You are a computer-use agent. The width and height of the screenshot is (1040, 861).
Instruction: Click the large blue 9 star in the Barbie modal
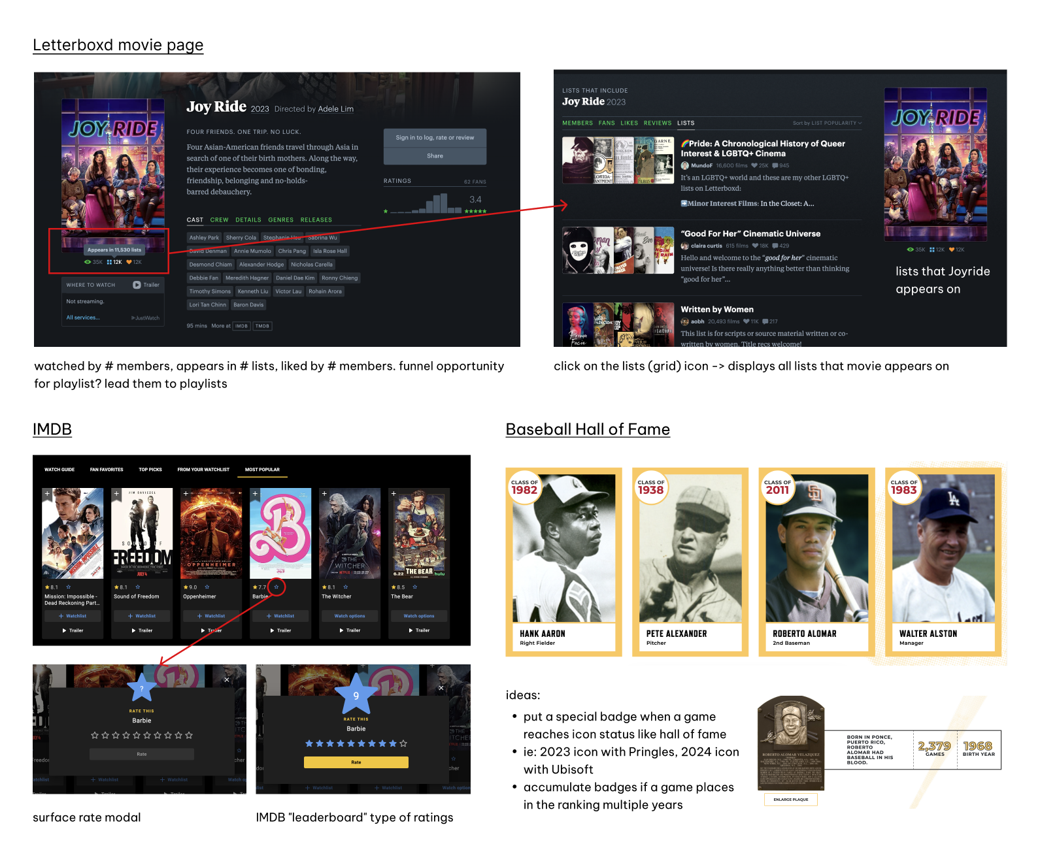356,694
